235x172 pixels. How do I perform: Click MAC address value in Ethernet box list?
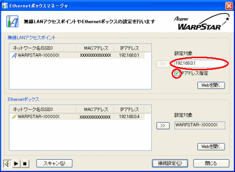pyautogui.click(x=95, y=117)
